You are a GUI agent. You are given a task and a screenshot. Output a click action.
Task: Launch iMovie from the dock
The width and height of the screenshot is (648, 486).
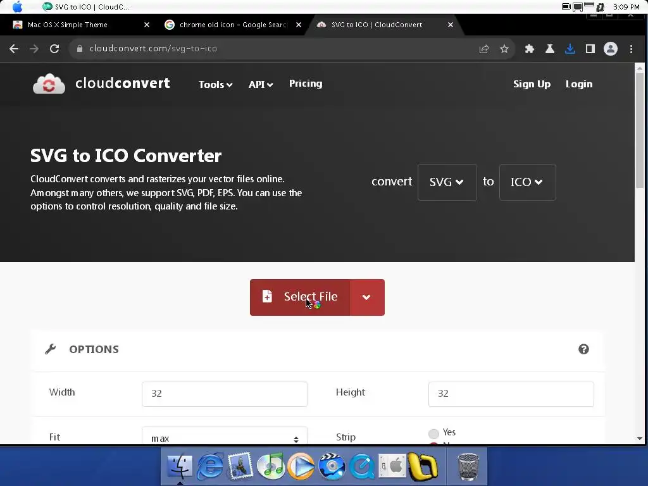[332, 466]
